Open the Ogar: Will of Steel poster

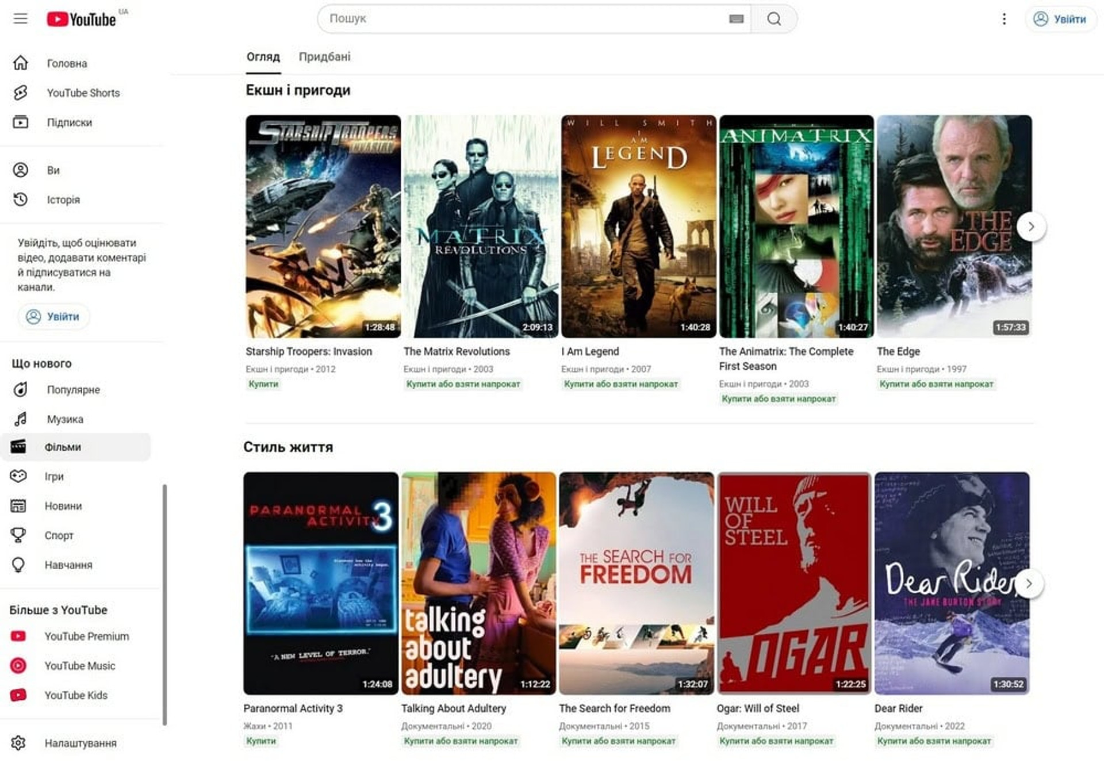(x=794, y=583)
